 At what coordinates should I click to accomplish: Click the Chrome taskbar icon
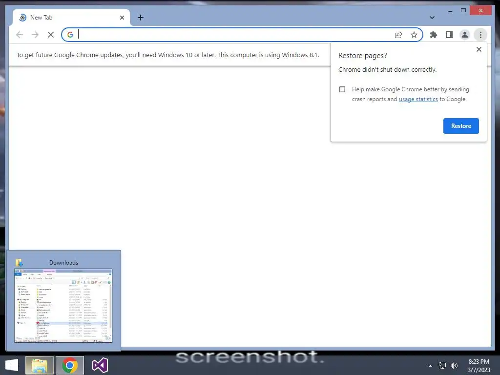tap(70, 365)
